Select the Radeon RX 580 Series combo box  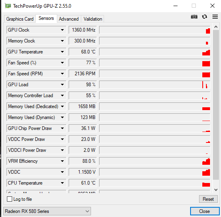coord(47,211)
